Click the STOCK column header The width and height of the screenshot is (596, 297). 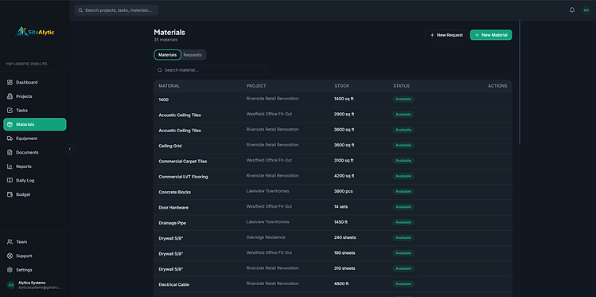tap(341, 86)
